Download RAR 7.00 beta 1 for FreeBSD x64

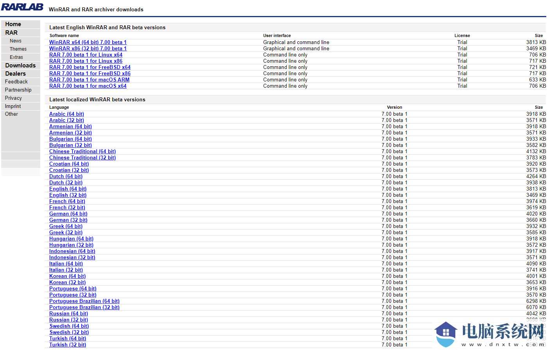pos(90,67)
